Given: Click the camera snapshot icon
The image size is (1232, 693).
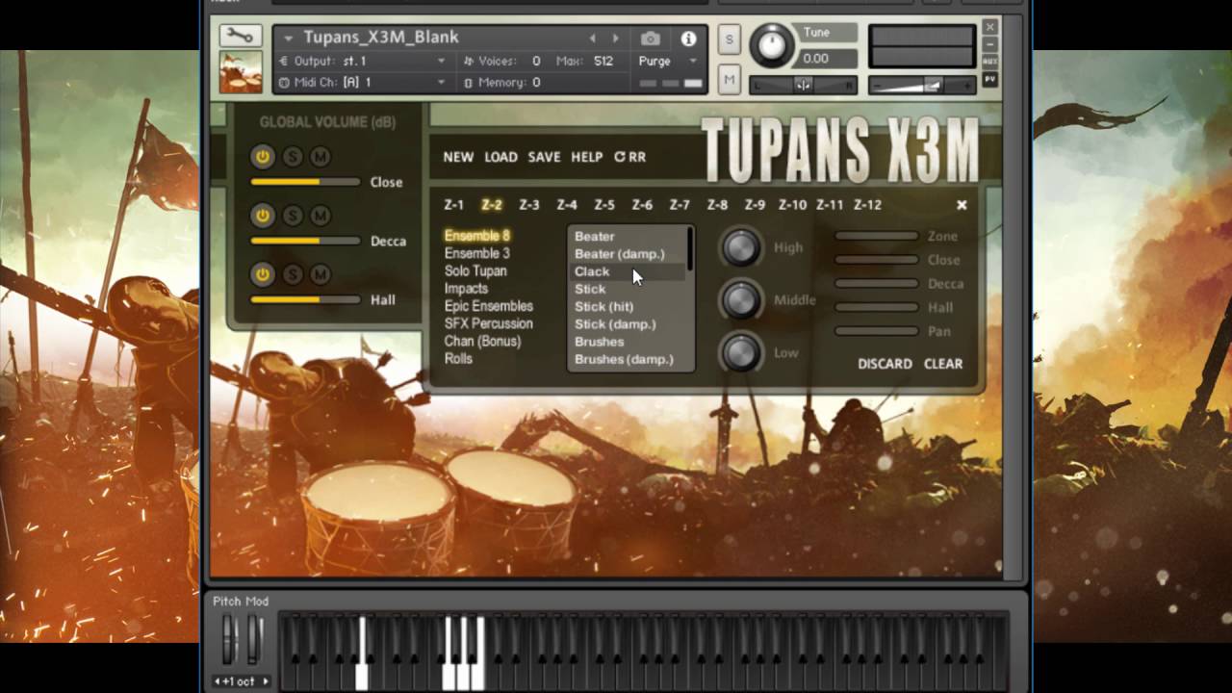Looking at the screenshot, I should [x=651, y=38].
